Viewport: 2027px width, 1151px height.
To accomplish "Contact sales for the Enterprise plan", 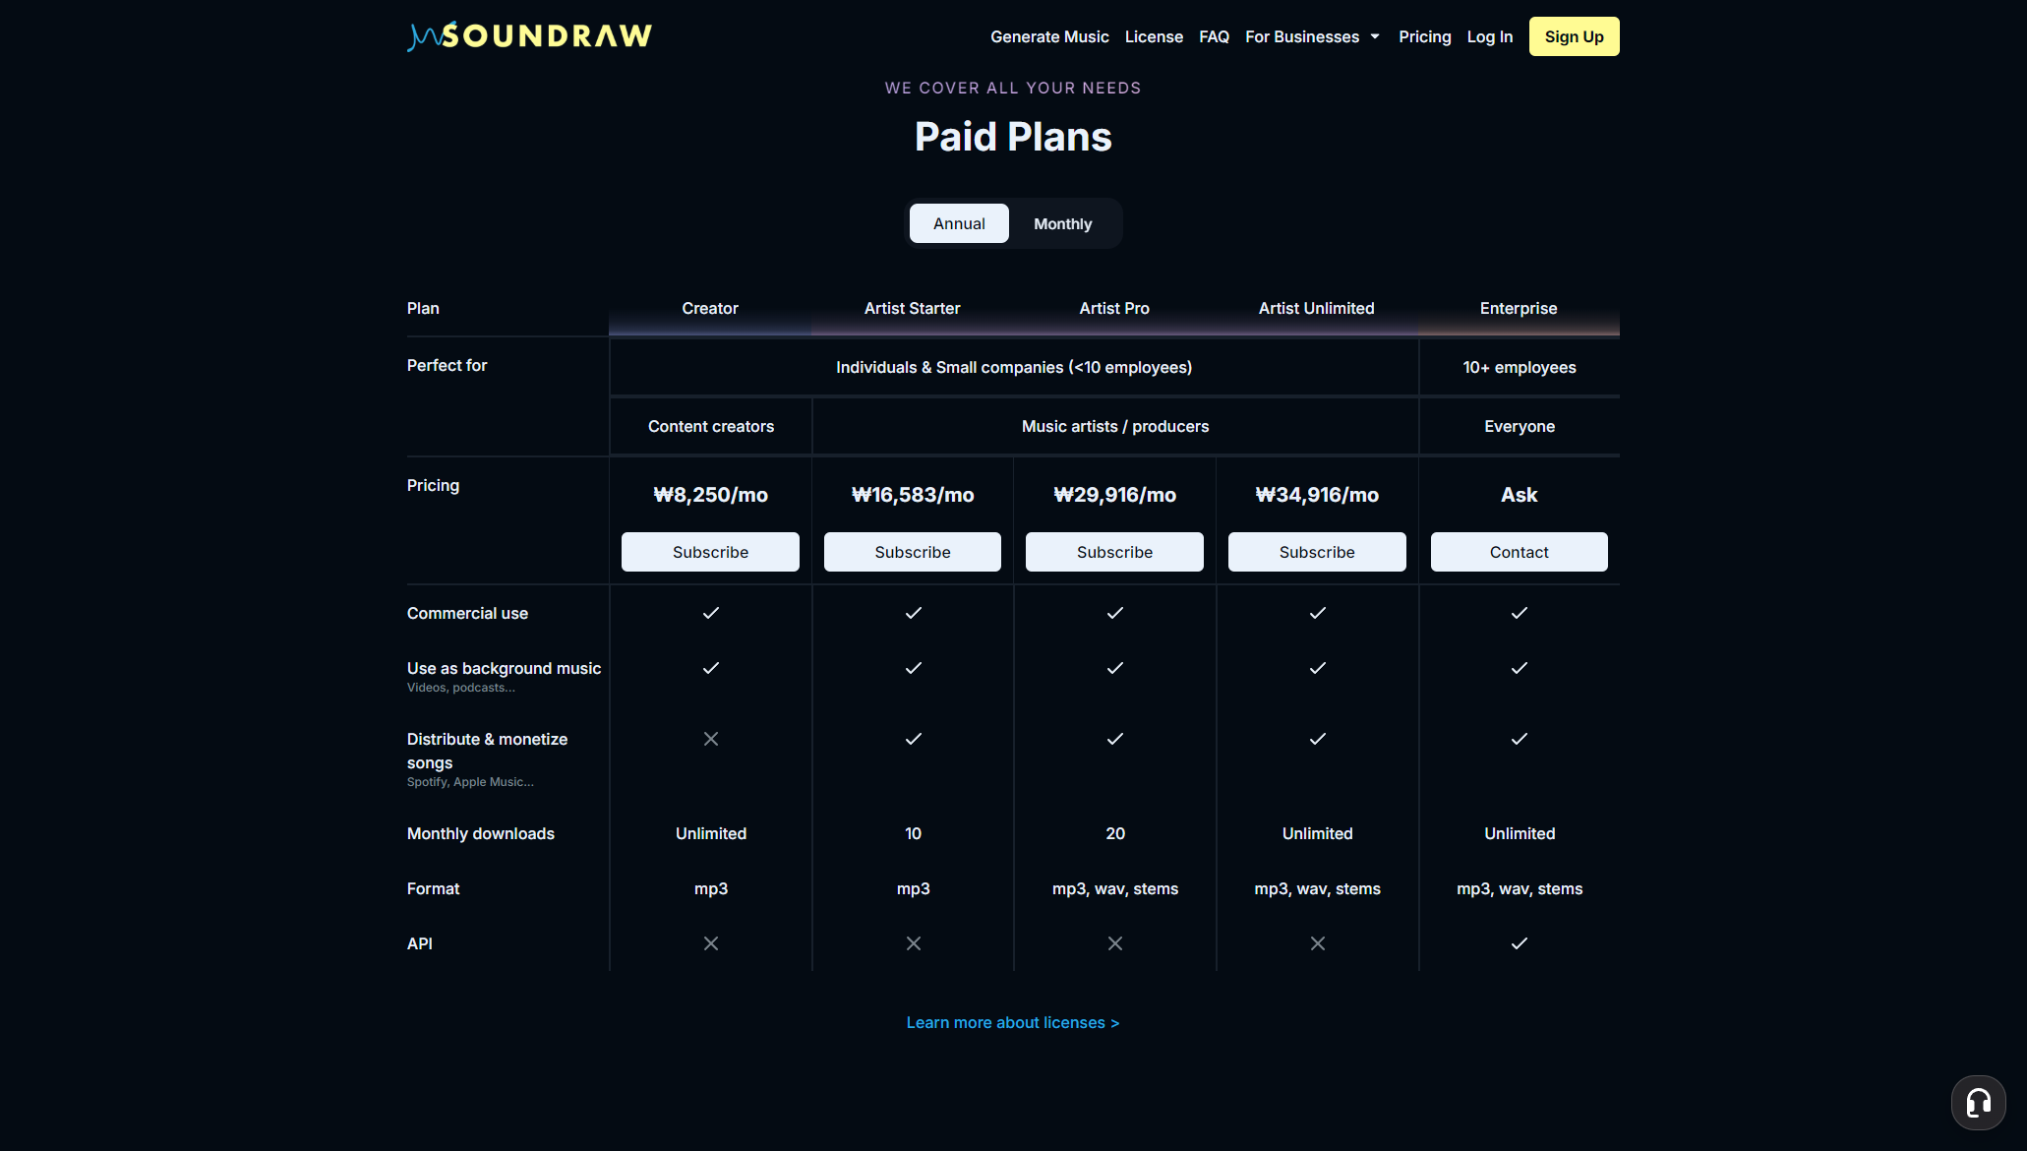I will (x=1519, y=552).
